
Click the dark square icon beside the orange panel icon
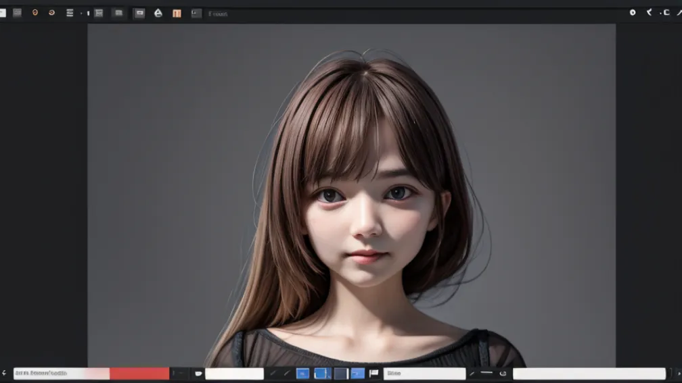coord(196,14)
